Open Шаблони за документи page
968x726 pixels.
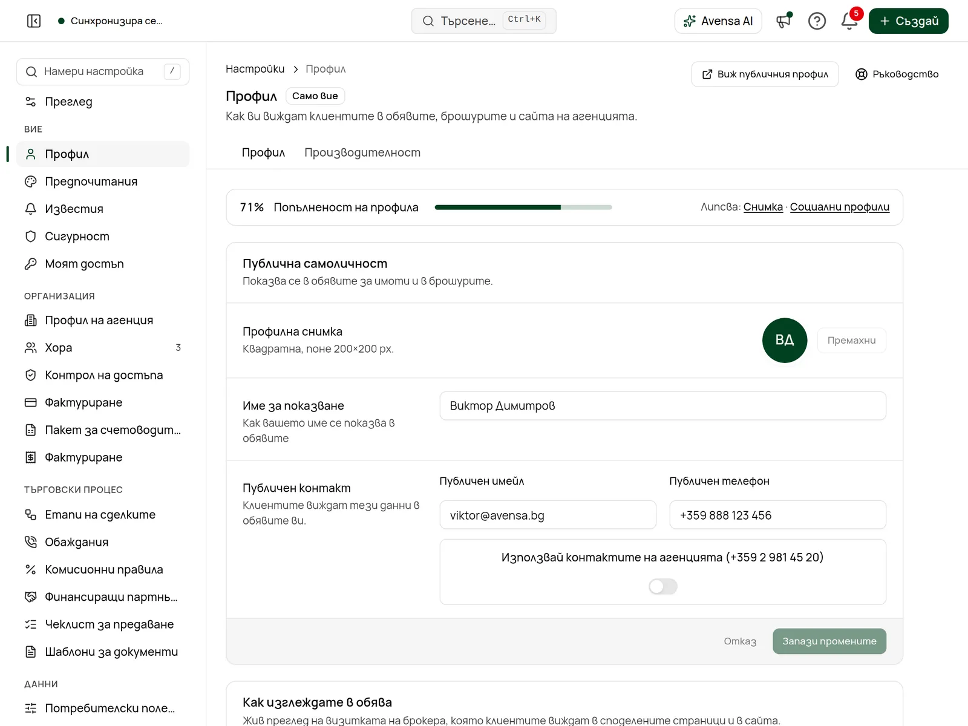pyautogui.click(x=103, y=652)
